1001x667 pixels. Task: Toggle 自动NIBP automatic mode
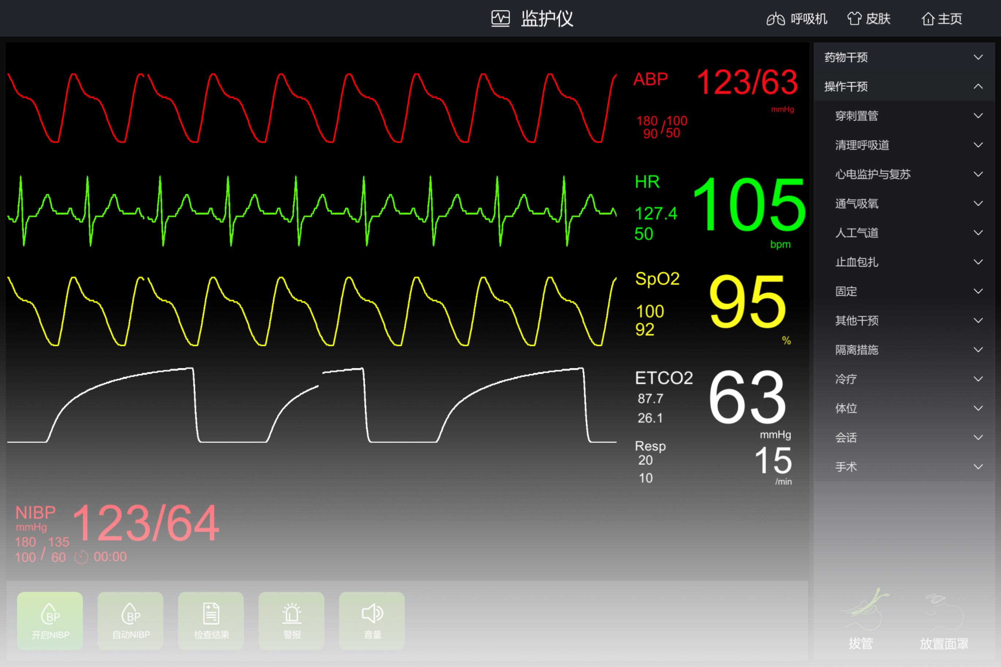(130, 621)
